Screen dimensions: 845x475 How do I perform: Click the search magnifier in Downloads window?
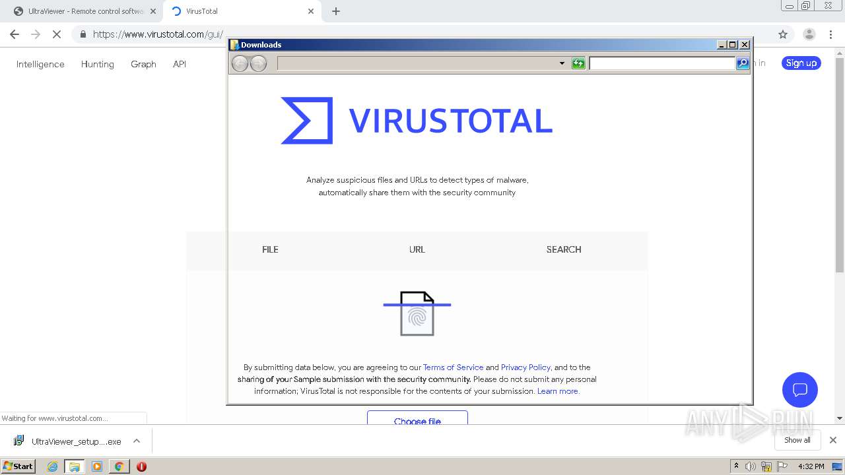(x=743, y=63)
